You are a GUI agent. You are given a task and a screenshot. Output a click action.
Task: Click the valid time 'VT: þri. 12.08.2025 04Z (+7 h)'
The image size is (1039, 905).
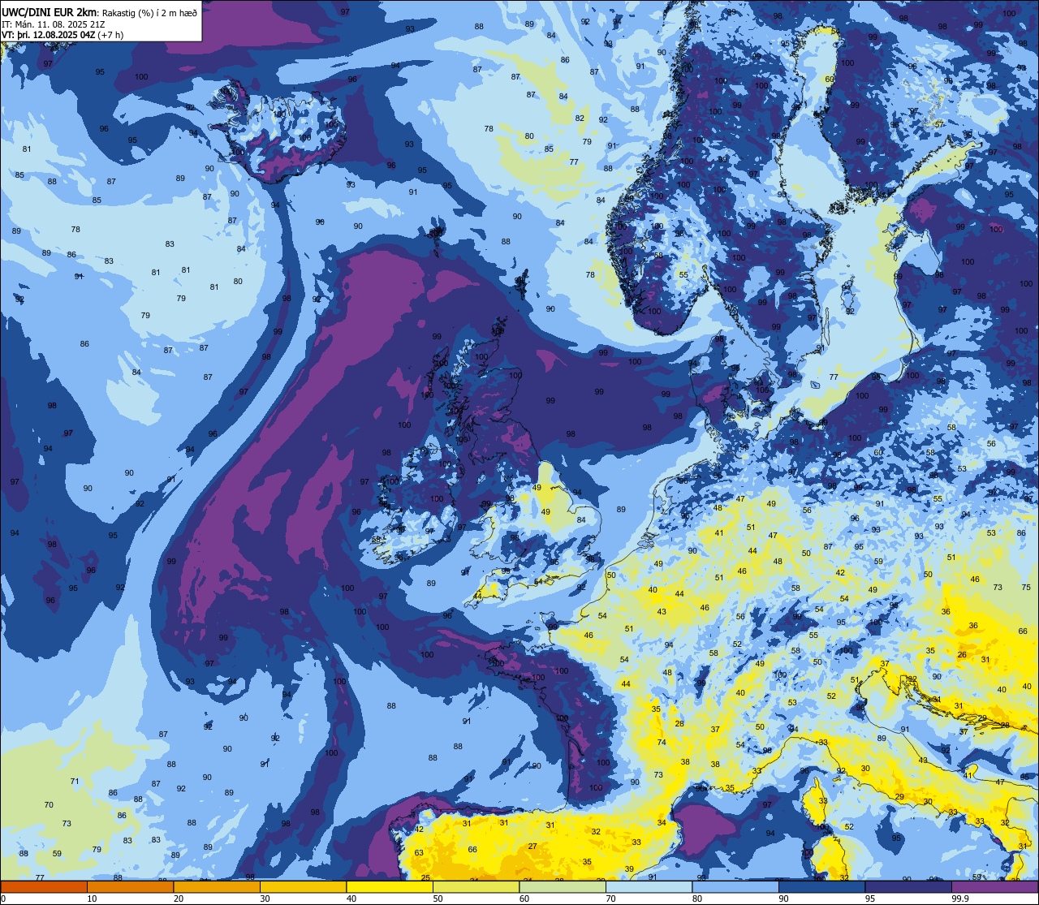pos(63,35)
